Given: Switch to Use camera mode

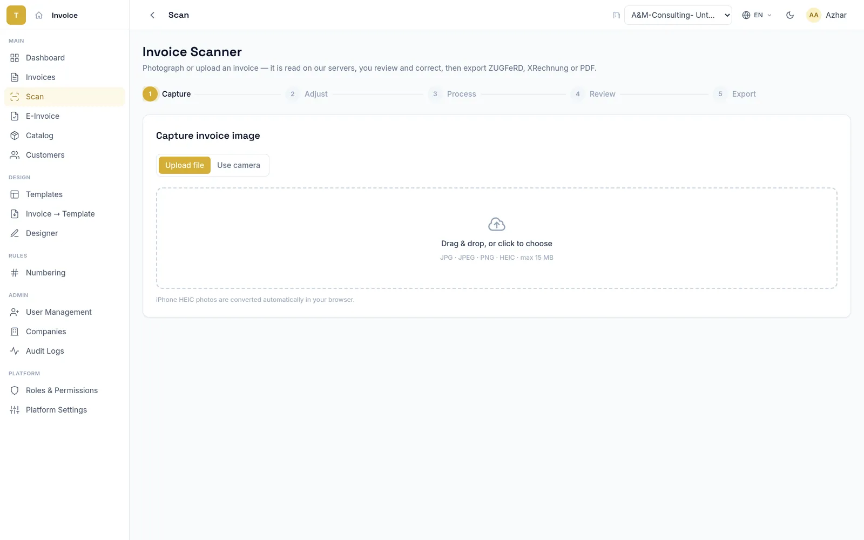Looking at the screenshot, I should [239, 165].
